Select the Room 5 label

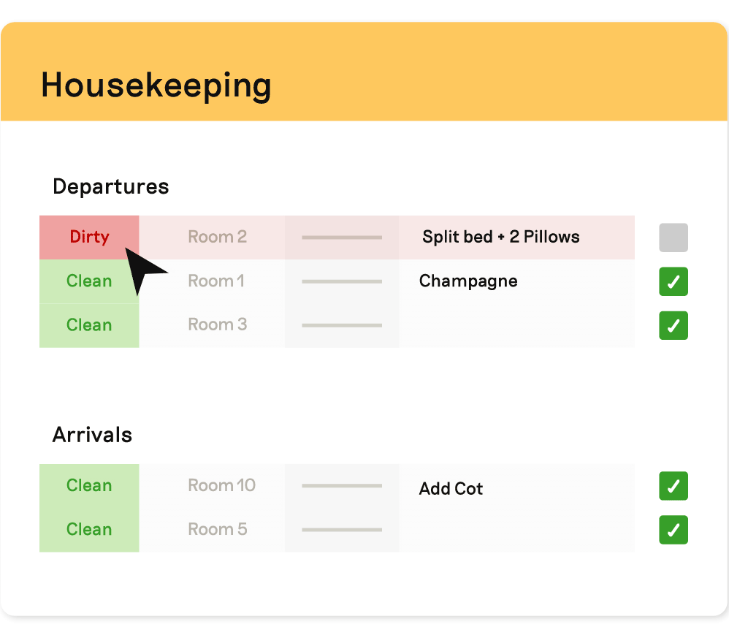[x=217, y=529]
